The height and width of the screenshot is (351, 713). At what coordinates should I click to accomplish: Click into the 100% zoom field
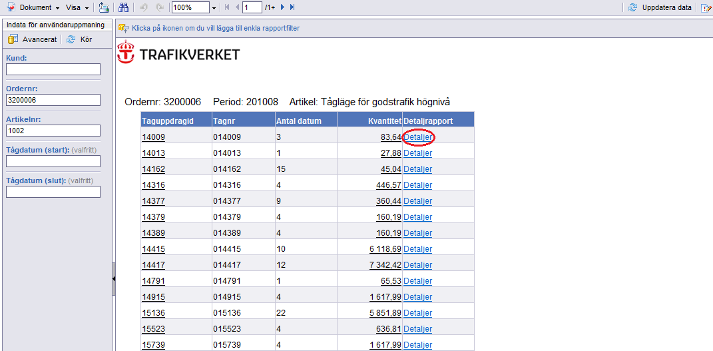click(191, 8)
